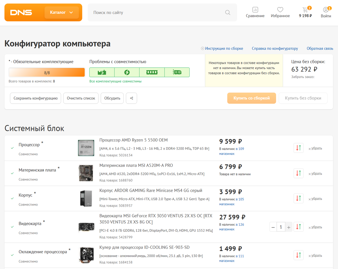This screenshot has width=338, height=269.
Task: Replace CPU cooler using the arrows icon
Action: [299, 255]
